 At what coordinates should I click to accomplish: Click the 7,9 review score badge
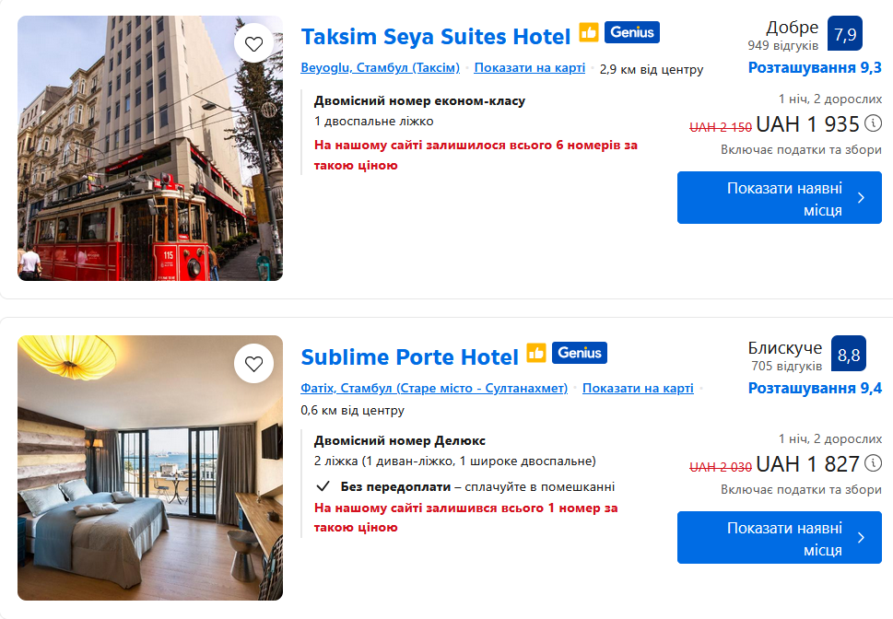(x=845, y=35)
